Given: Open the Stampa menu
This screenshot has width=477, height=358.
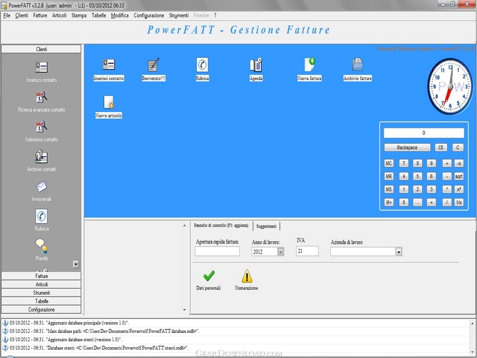Looking at the screenshot, I should (x=79, y=16).
